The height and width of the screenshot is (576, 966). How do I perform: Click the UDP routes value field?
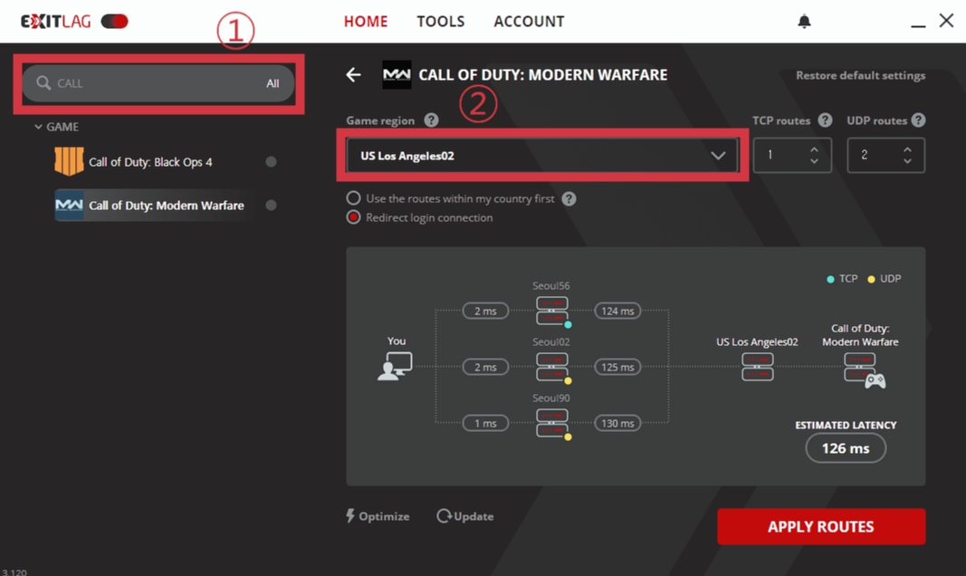tap(886, 155)
